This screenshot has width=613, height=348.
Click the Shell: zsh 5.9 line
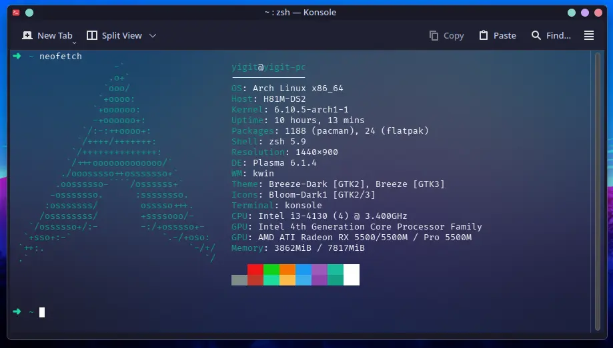point(269,142)
